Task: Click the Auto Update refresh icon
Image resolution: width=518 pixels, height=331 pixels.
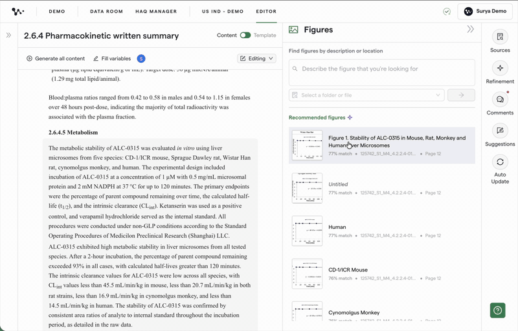Action: pyautogui.click(x=500, y=162)
